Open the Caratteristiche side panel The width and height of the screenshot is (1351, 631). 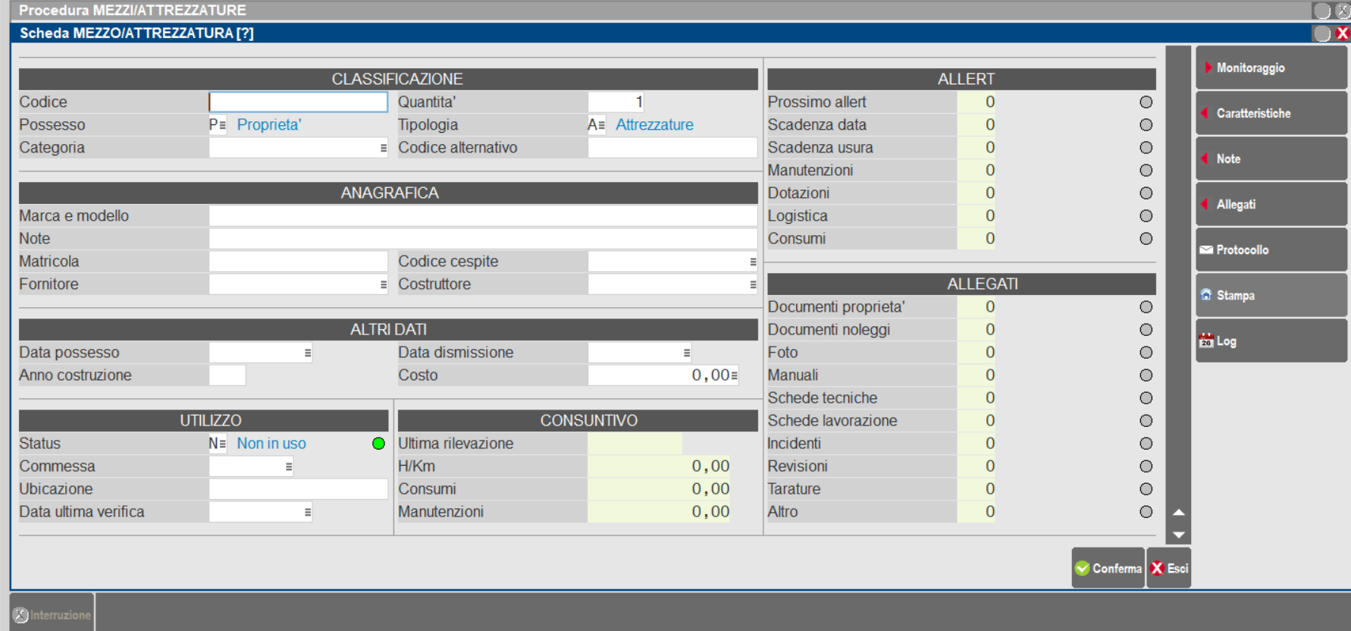(1271, 114)
